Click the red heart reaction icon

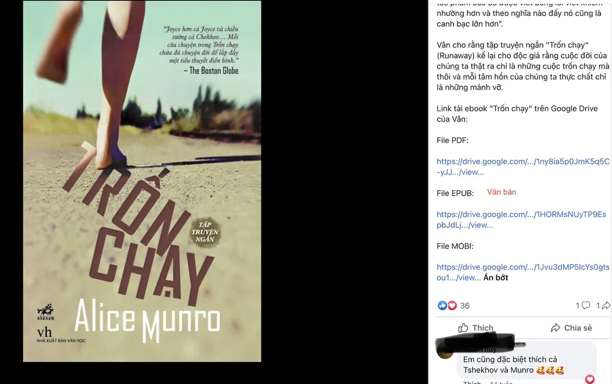click(452, 306)
